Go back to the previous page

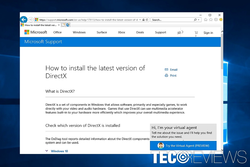[x=23, y=20]
